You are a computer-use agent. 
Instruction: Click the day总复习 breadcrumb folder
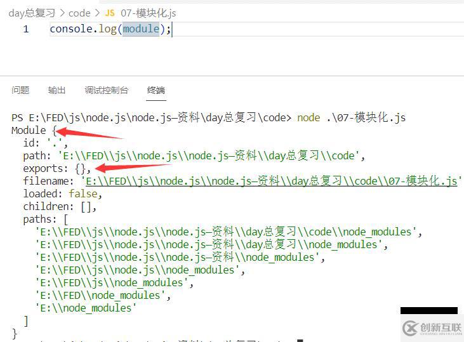click(x=32, y=13)
